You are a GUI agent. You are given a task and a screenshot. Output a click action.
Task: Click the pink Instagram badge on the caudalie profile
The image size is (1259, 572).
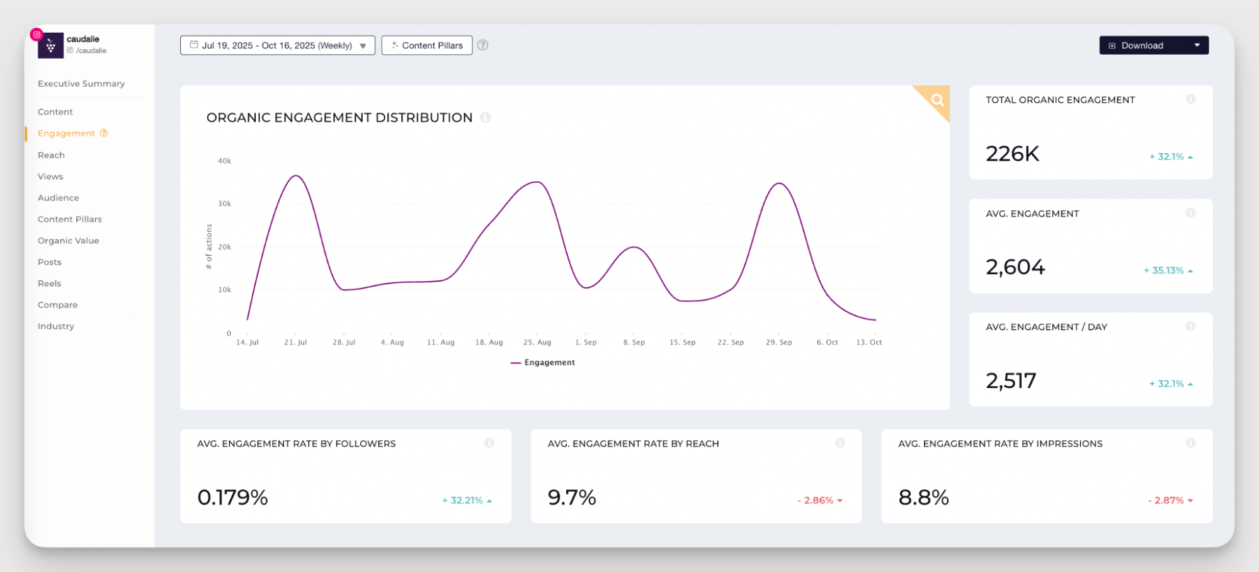(37, 35)
